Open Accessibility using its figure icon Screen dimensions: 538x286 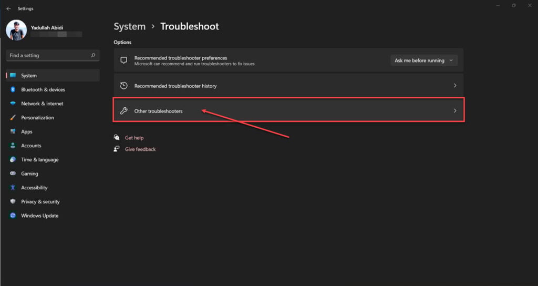13,188
